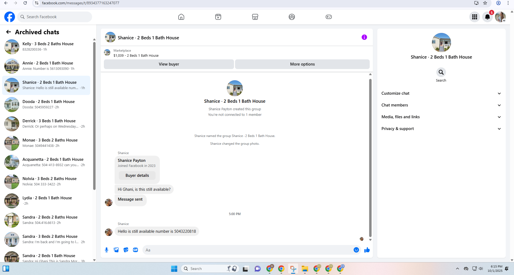Attach a photo with the image icon
The width and height of the screenshot is (514, 275).
pyautogui.click(x=116, y=250)
